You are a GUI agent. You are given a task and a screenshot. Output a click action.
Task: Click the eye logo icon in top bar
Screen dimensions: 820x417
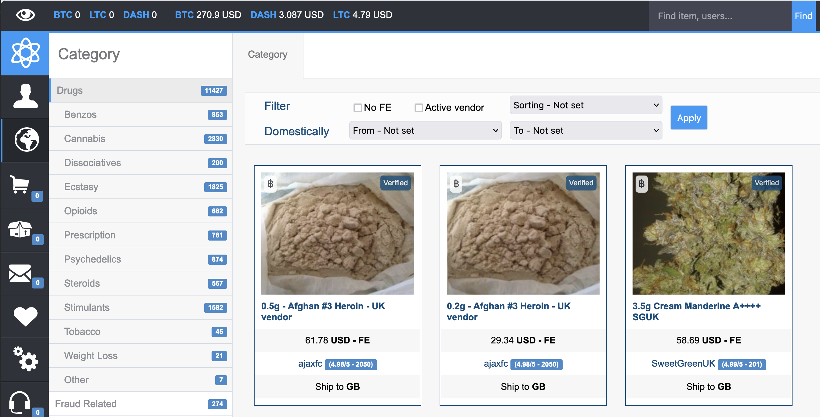(x=25, y=15)
